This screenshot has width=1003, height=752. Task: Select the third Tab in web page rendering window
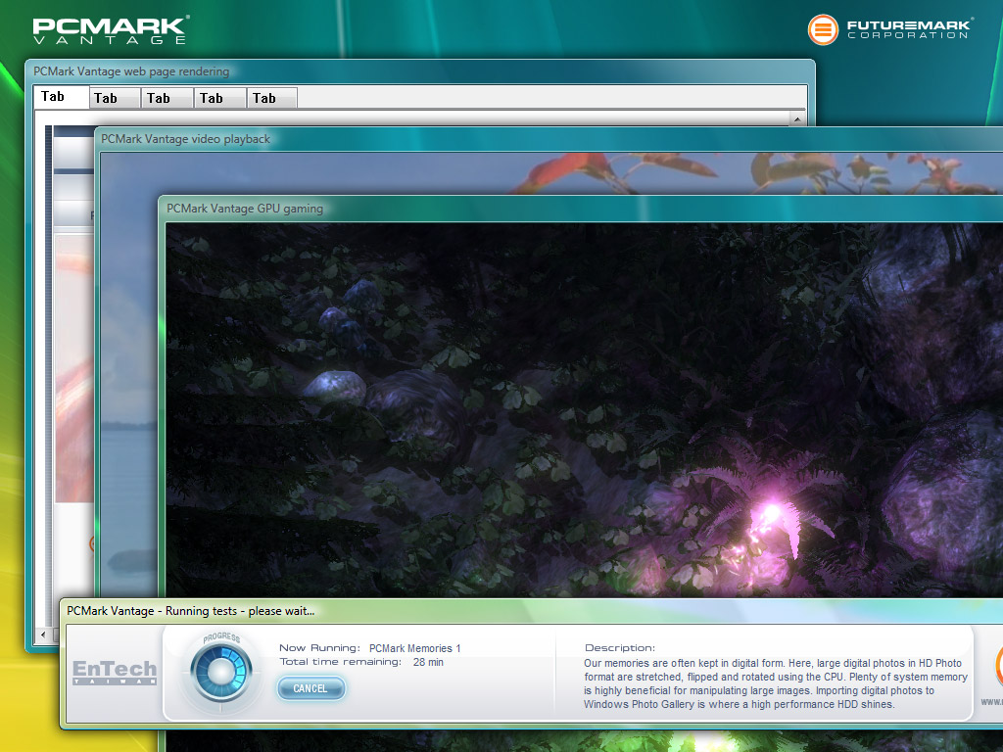[x=167, y=99]
